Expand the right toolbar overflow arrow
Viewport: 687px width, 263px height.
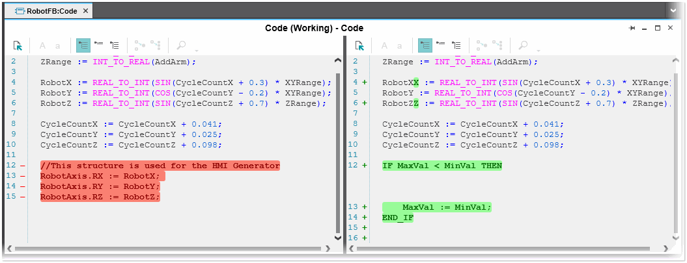(x=539, y=51)
